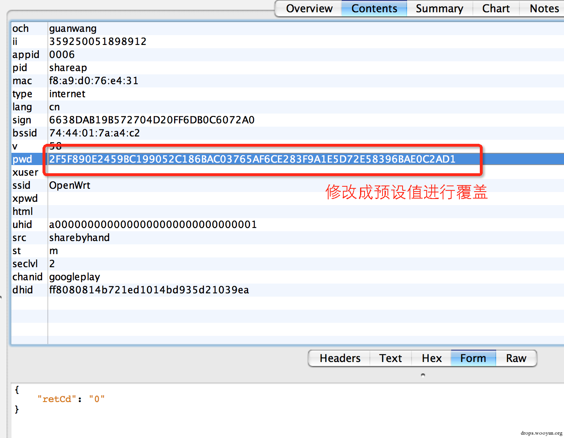Select the highlighted pwd hash value
This screenshot has width=564, height=438.
coord(252,159)
